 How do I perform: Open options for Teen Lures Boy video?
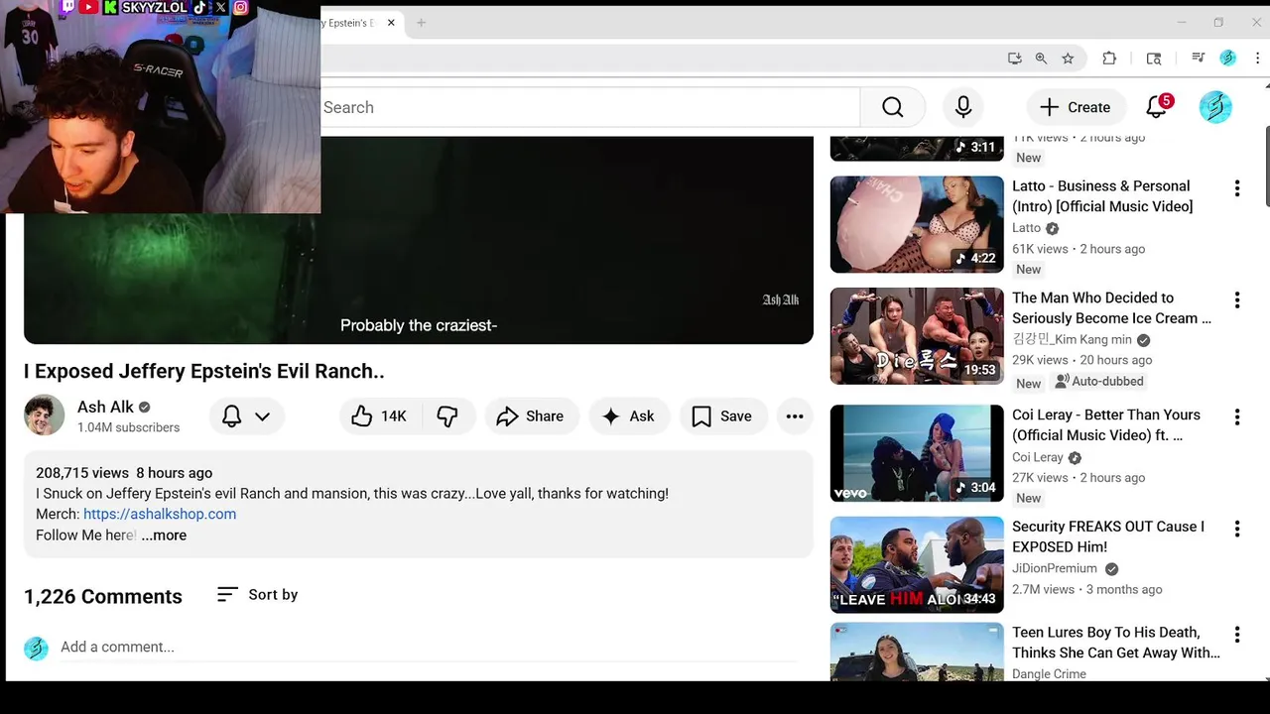[1237, 635]
